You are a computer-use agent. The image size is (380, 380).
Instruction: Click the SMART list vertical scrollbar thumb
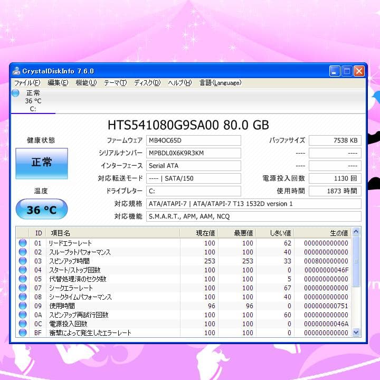(356, 261)
